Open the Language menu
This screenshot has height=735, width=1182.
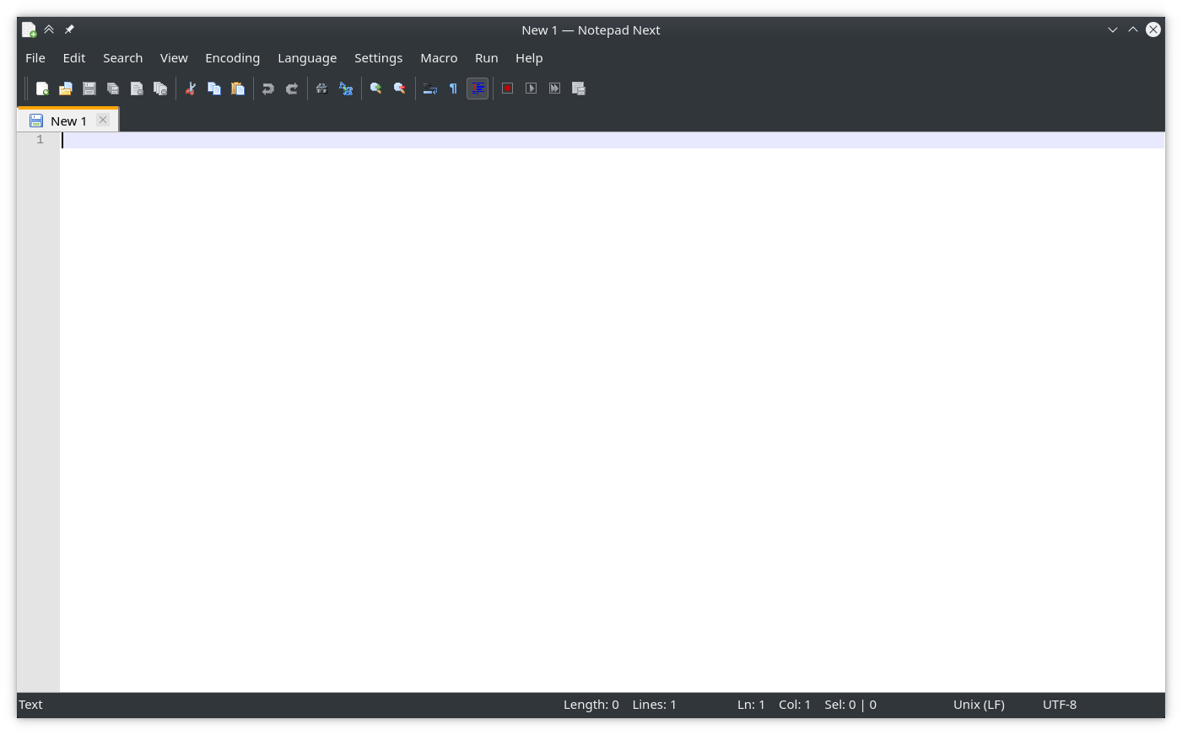coord(307,57)
